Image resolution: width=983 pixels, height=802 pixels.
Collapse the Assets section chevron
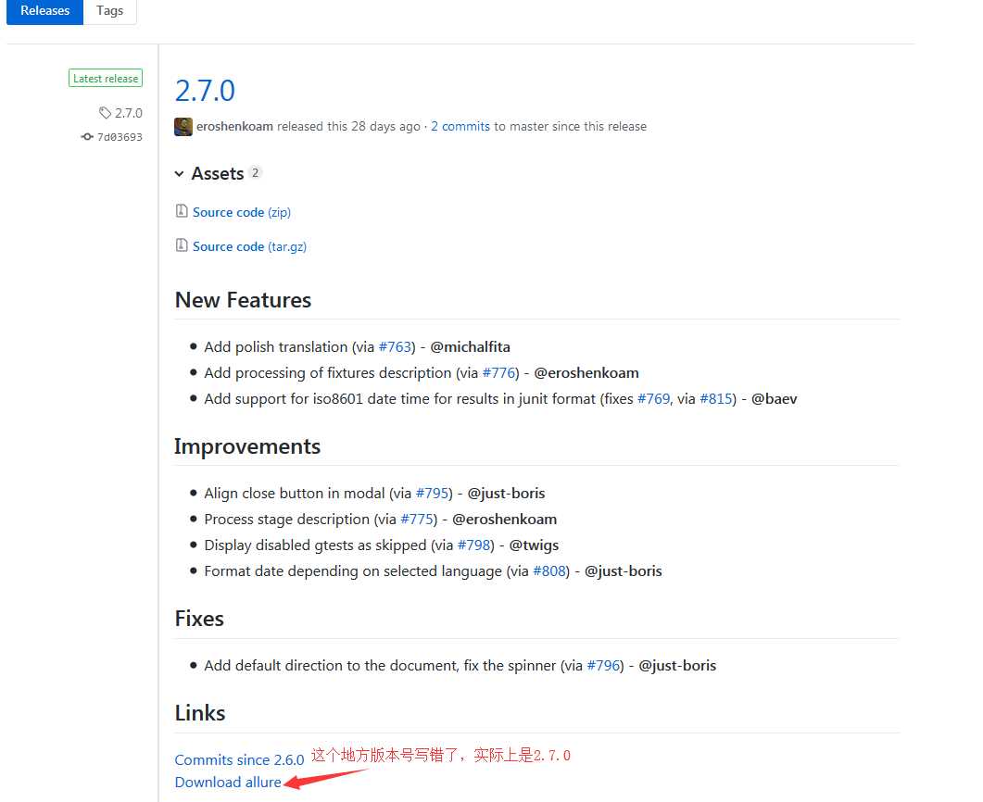point(180,173)
